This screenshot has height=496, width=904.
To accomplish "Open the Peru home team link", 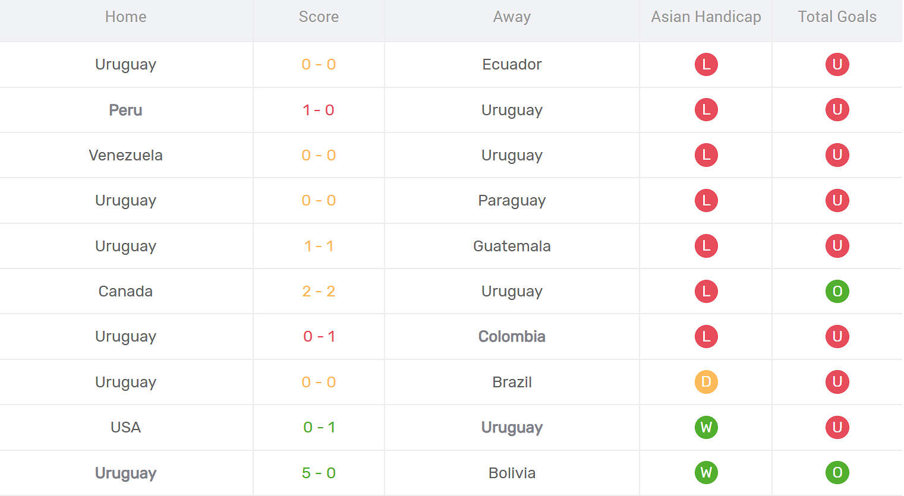I will (x=125, y=110).
